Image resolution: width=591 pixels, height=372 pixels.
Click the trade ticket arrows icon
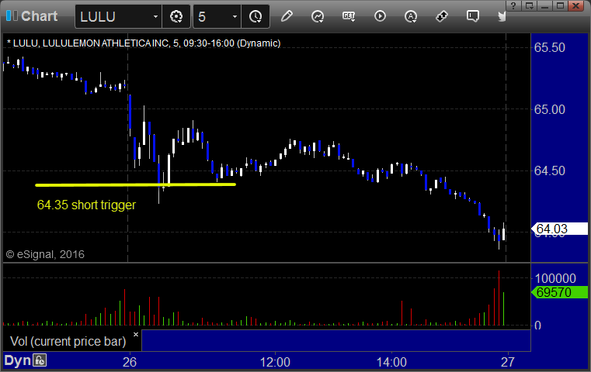click(x=441, y=16)
